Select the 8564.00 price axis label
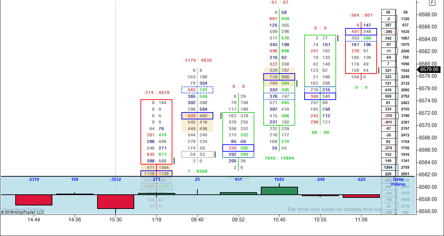This screenshot has height=236, width=444. (x=427, y=162)
